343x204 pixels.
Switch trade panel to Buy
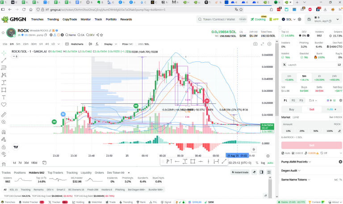(x=292, y=109)
